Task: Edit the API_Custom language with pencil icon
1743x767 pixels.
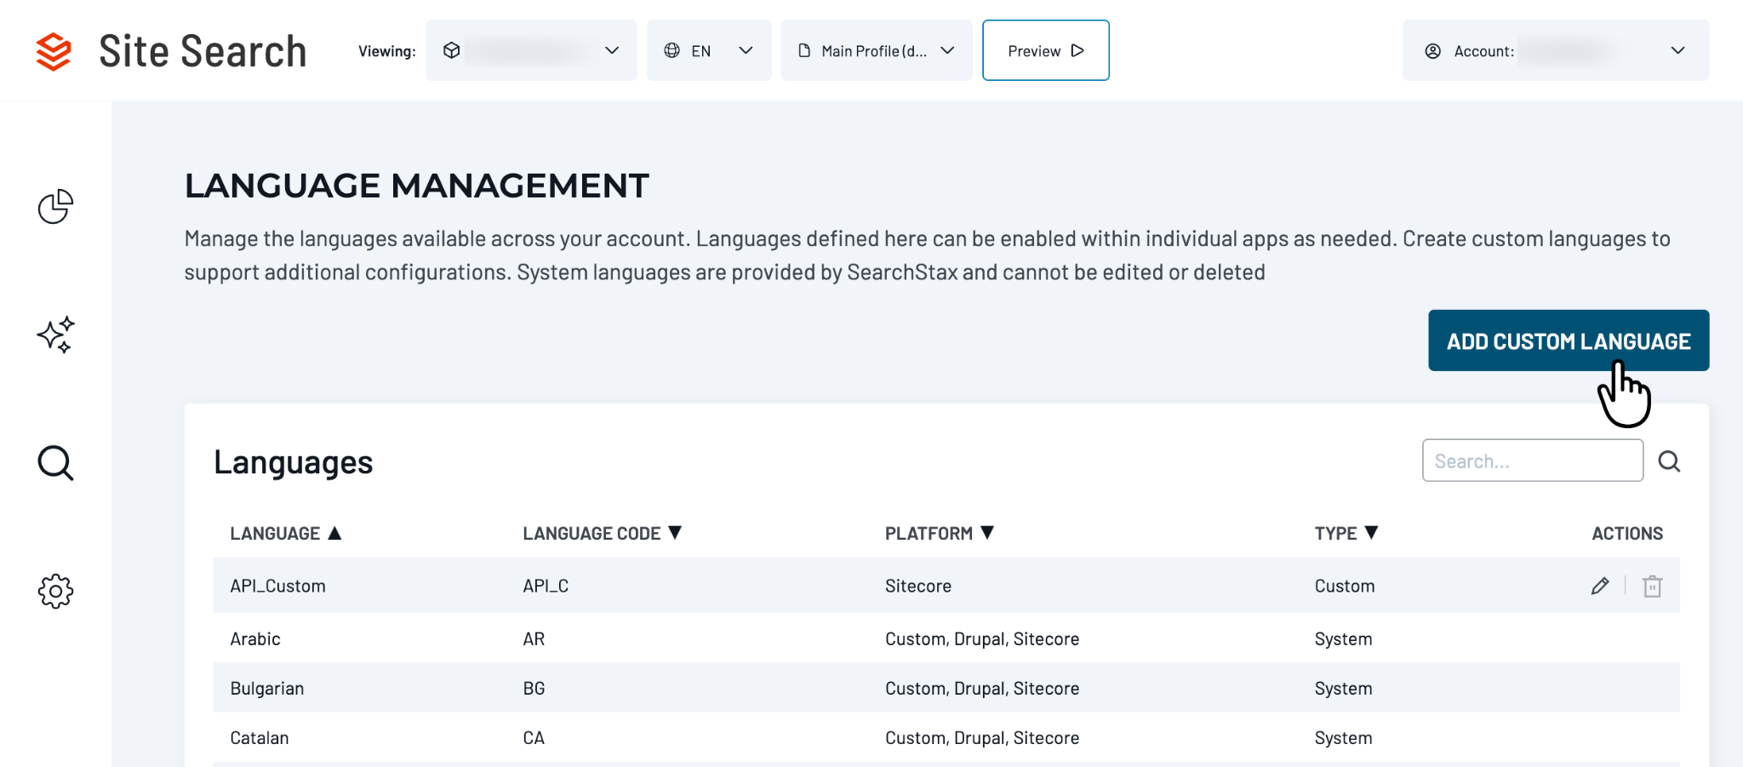Action: point(1600,586)
